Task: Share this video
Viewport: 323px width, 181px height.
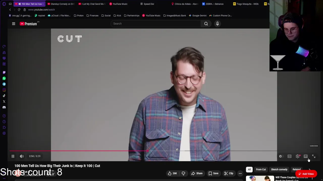Action: [197, 173]
